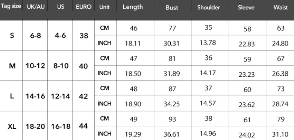The width and height of the screenshot is (294, 140).
Task: Click the UK/AU 10-12 cell
Action: 35,66
